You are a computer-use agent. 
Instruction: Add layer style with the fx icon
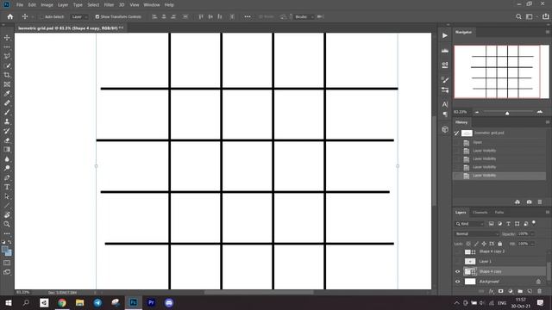click(491, 291)
